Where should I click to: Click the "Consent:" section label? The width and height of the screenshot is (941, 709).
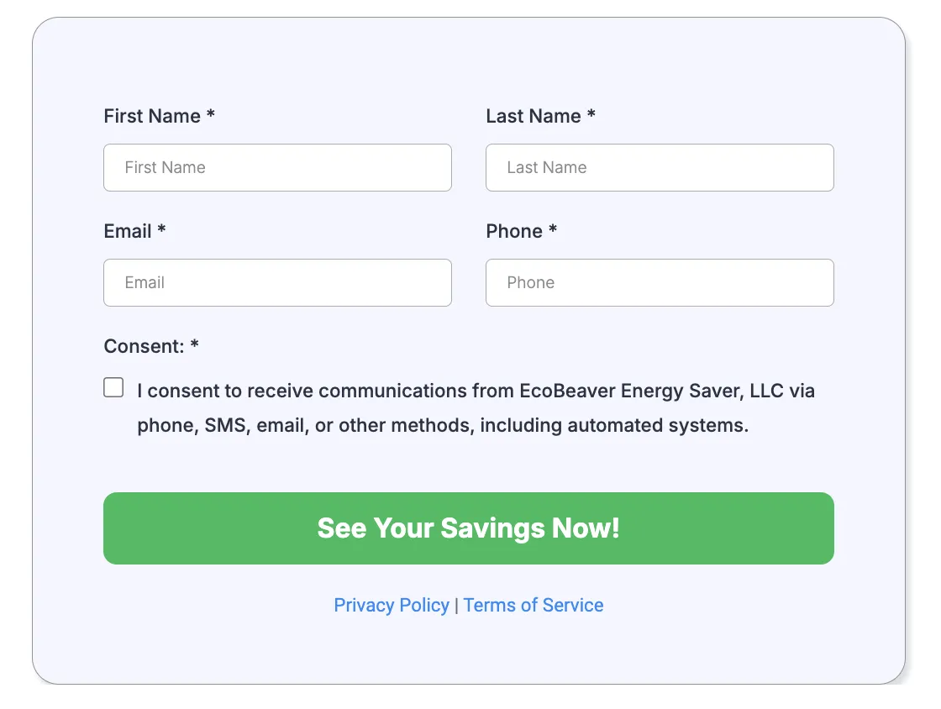point(144,346)
